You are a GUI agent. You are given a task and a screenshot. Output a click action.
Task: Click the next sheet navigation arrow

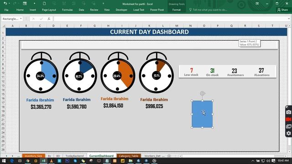point(12,156)
